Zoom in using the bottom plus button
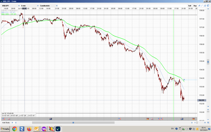 coord(205,123)
